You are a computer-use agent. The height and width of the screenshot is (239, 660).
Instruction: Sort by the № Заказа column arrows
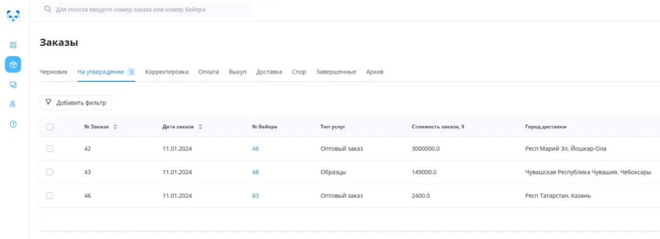point(115,127)
